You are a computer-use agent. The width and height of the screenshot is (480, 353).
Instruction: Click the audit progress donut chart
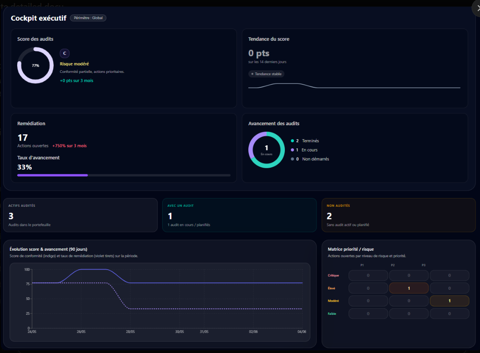(266, 150)
